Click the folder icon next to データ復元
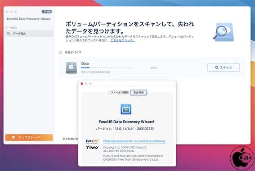Viewport: 255px width, 171px height. tap(9, 34)
